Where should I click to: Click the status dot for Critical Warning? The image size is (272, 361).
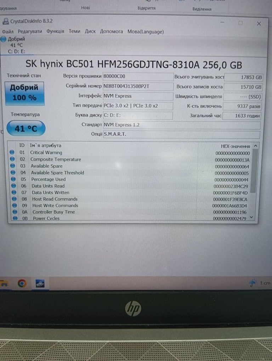(12, 152)
